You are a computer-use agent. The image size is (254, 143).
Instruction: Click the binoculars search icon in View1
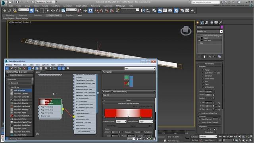pos(37,134)
